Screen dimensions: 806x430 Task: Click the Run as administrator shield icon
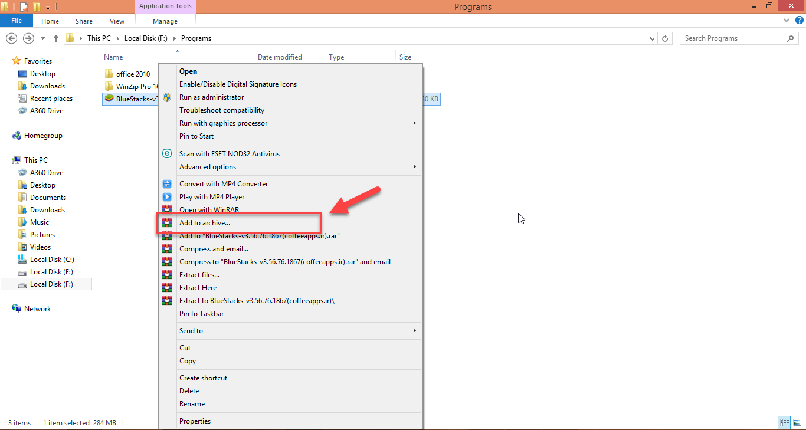(x=167, y=97)
